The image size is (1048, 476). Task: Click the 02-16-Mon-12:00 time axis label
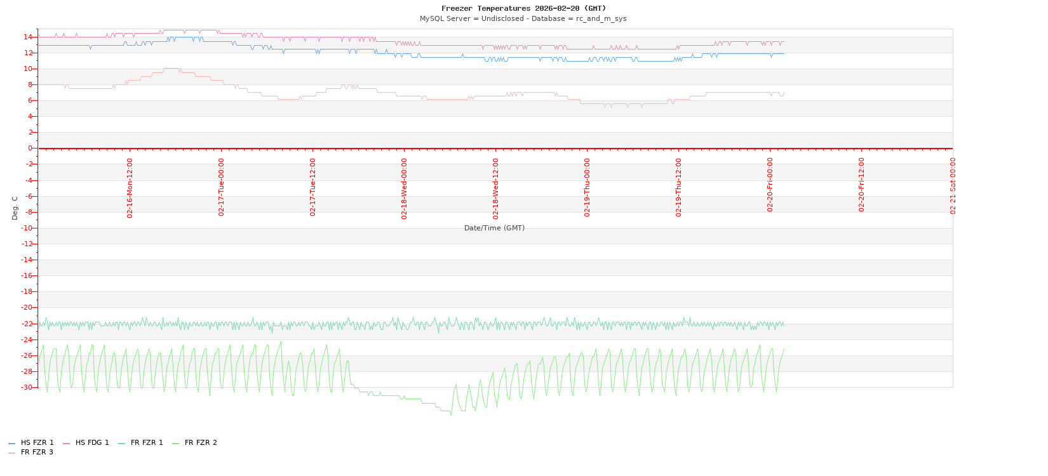tap(130, 188)
